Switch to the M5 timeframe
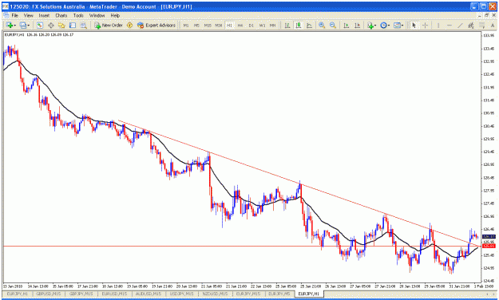The height and width of the screenshot is (300, 499). tap(196, 26)
